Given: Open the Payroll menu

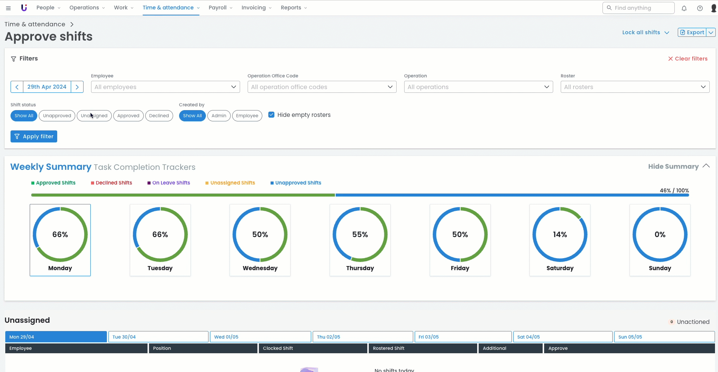Looking at the screenshot, I should click(x=220, y=8).
